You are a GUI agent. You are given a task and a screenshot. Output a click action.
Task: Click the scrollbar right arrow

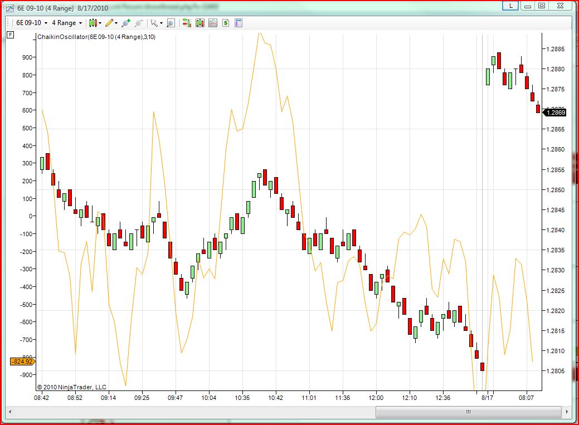click(567, 412)
